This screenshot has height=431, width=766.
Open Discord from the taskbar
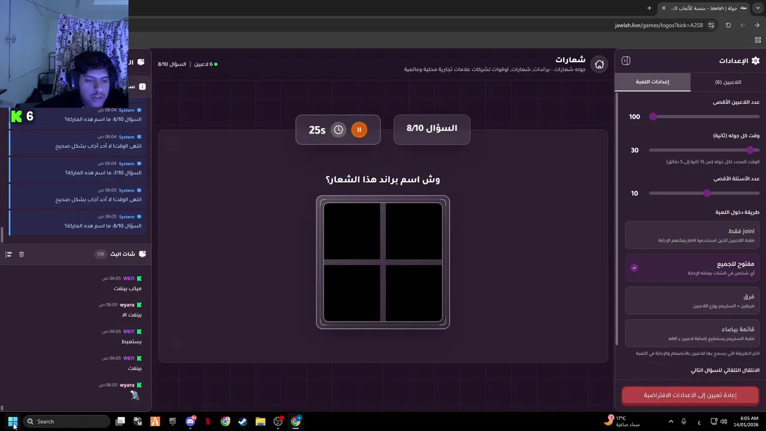[x=190, y=421]
